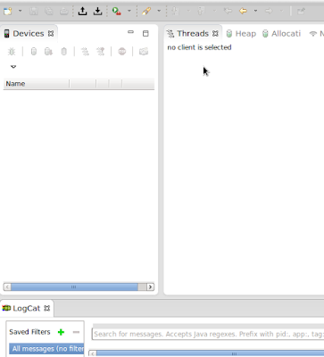Screen dimensions: 324x357
Task: Click the Dump HPROF file icon
Action: (48, 52)
